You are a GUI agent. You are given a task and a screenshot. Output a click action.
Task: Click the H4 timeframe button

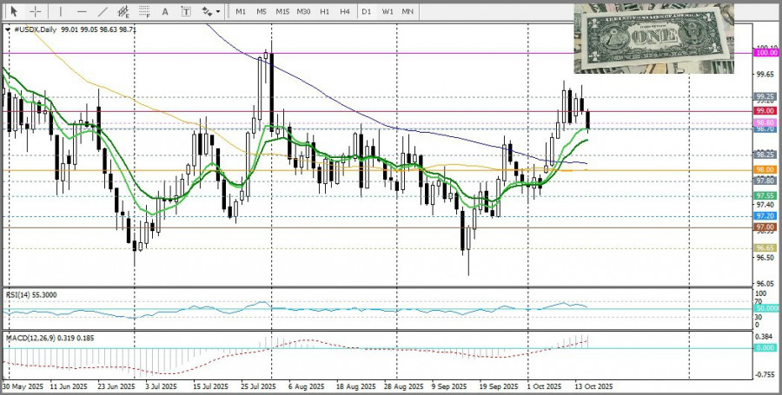coord(345,11)
